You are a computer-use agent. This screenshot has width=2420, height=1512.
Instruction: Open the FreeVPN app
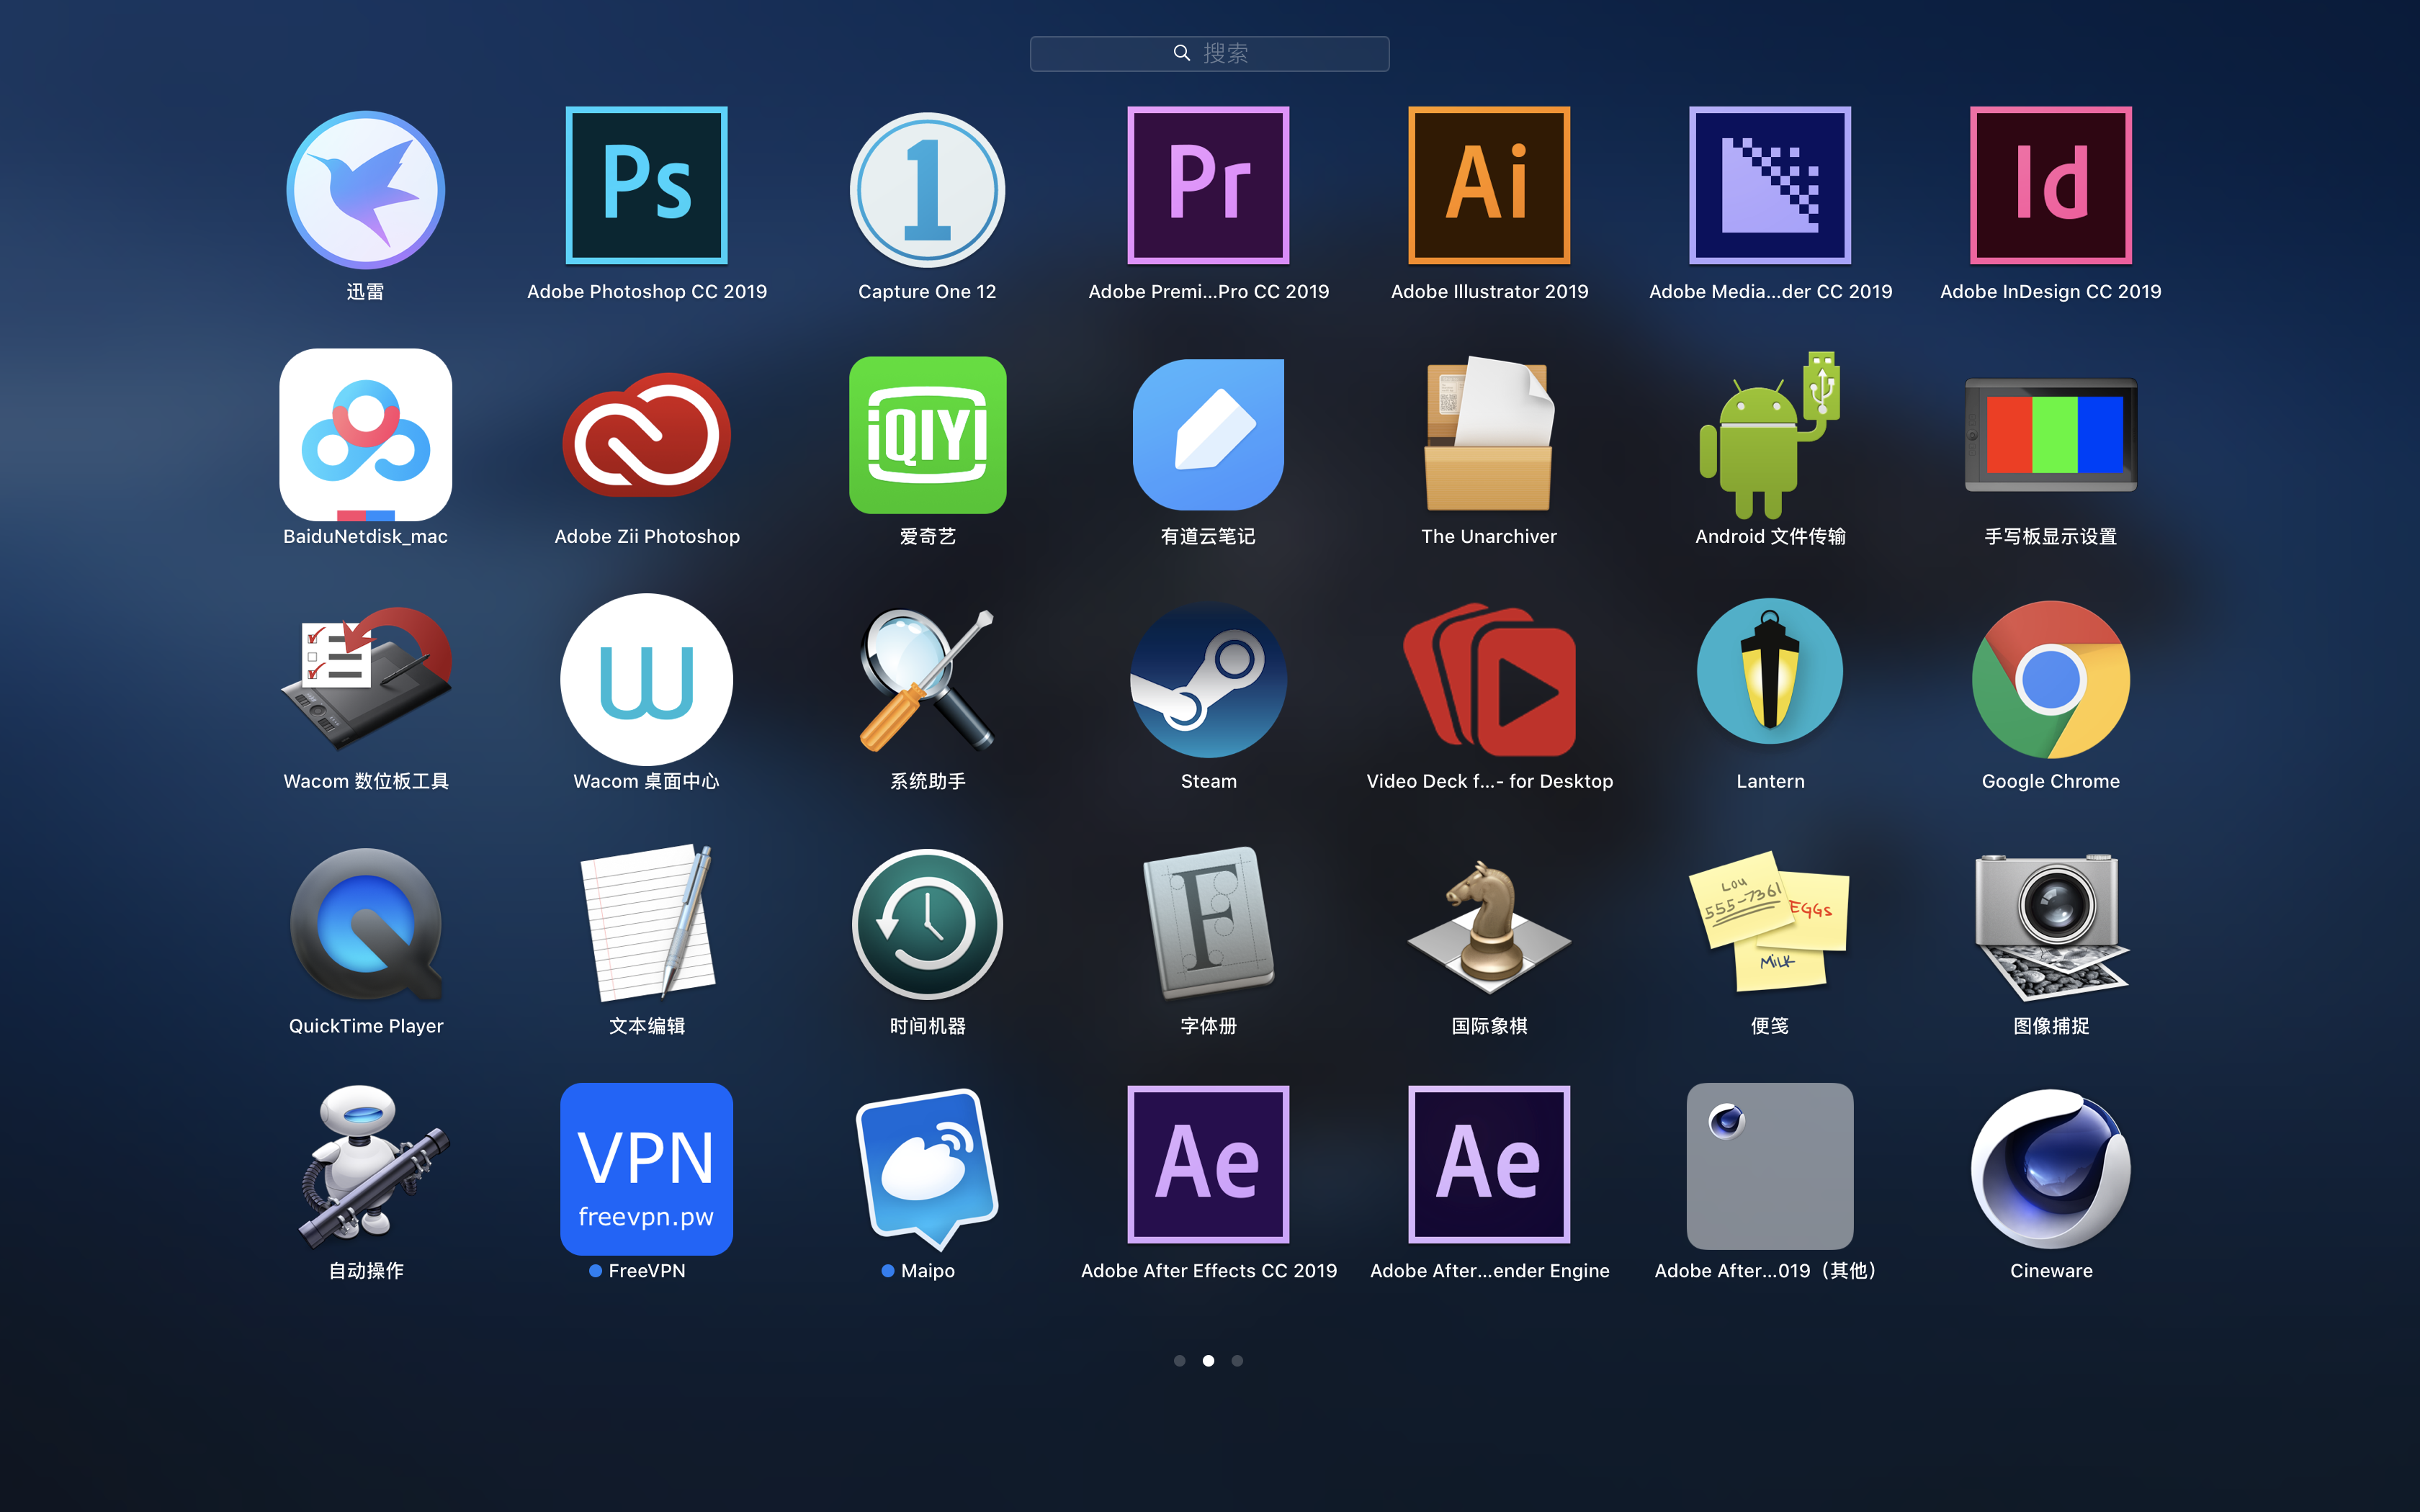[x=647, y=1168]
